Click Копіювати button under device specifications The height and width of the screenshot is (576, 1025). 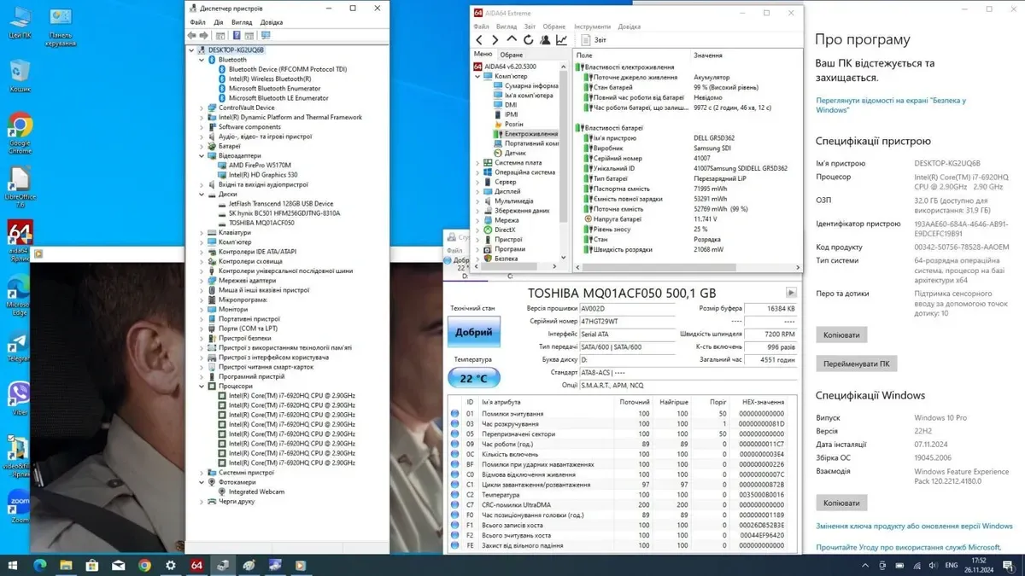point(841,335)
